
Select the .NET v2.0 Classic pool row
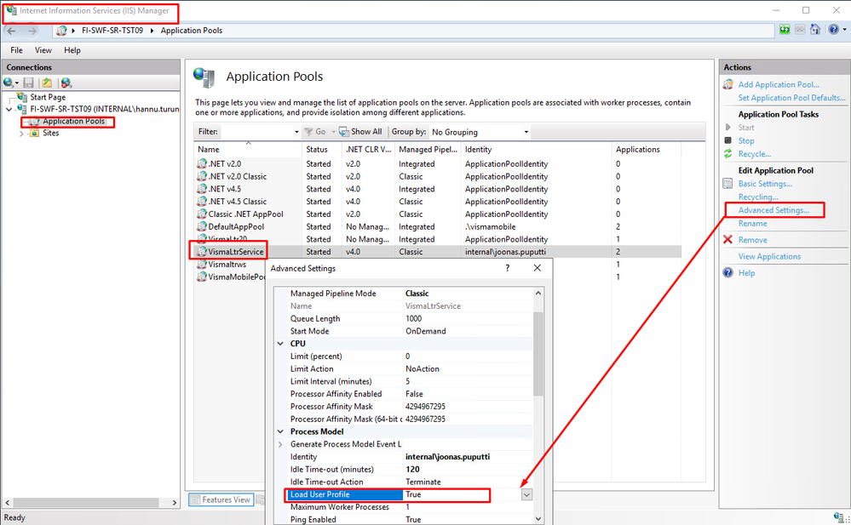[x=438, y=176]
